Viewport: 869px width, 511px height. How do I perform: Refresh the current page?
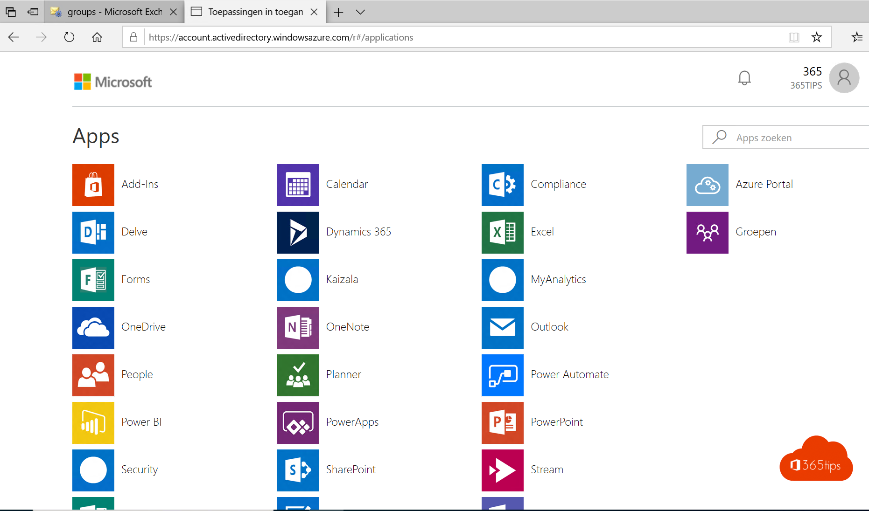pyautogui.click(x=69, y=37)
